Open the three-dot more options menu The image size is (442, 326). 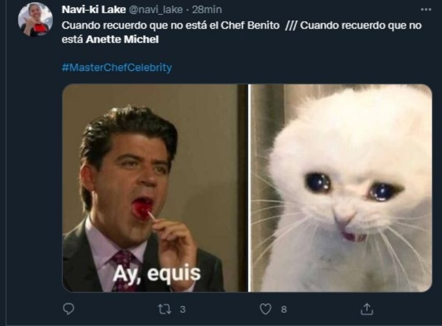(x=426, y=10)
